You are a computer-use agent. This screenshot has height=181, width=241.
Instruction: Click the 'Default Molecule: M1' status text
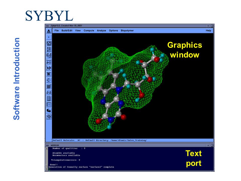tap(66, 140)
